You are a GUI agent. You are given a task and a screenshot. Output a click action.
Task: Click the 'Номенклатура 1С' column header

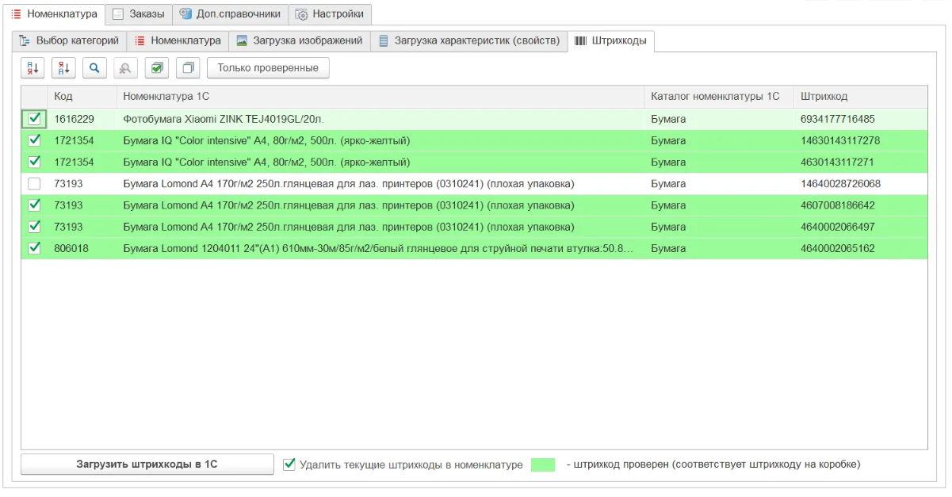(x=380, y=97)
